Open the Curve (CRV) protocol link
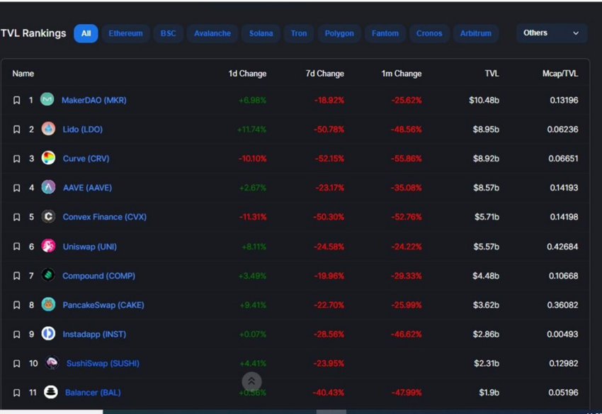 click(86, 159)
